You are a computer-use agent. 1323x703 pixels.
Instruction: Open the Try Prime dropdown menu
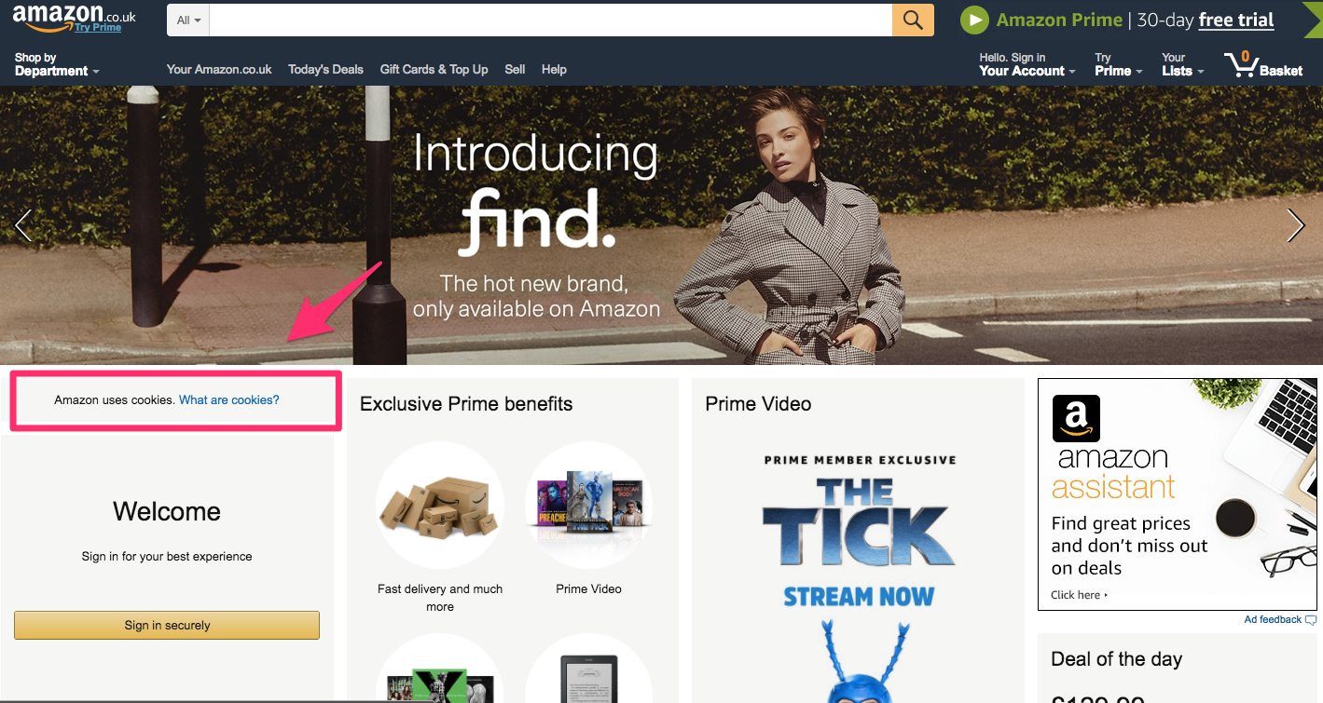click(x=1118, y=64)
